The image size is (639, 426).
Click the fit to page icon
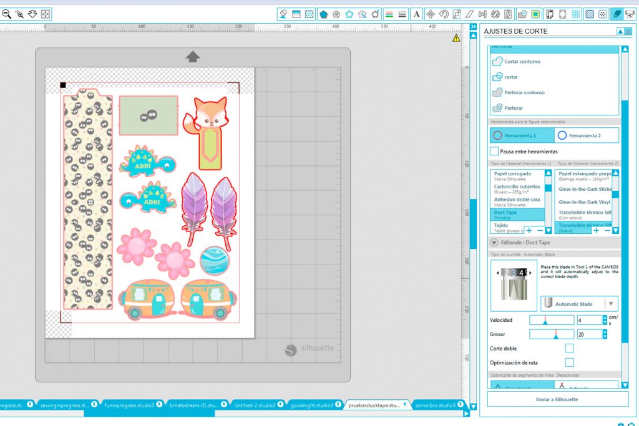coord(45,14)
